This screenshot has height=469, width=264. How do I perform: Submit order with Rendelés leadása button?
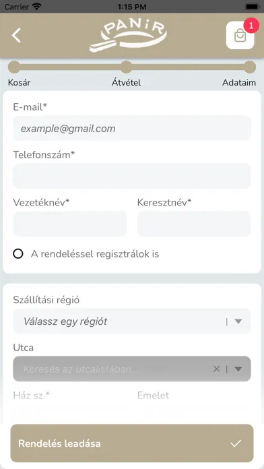click(132, 443)
